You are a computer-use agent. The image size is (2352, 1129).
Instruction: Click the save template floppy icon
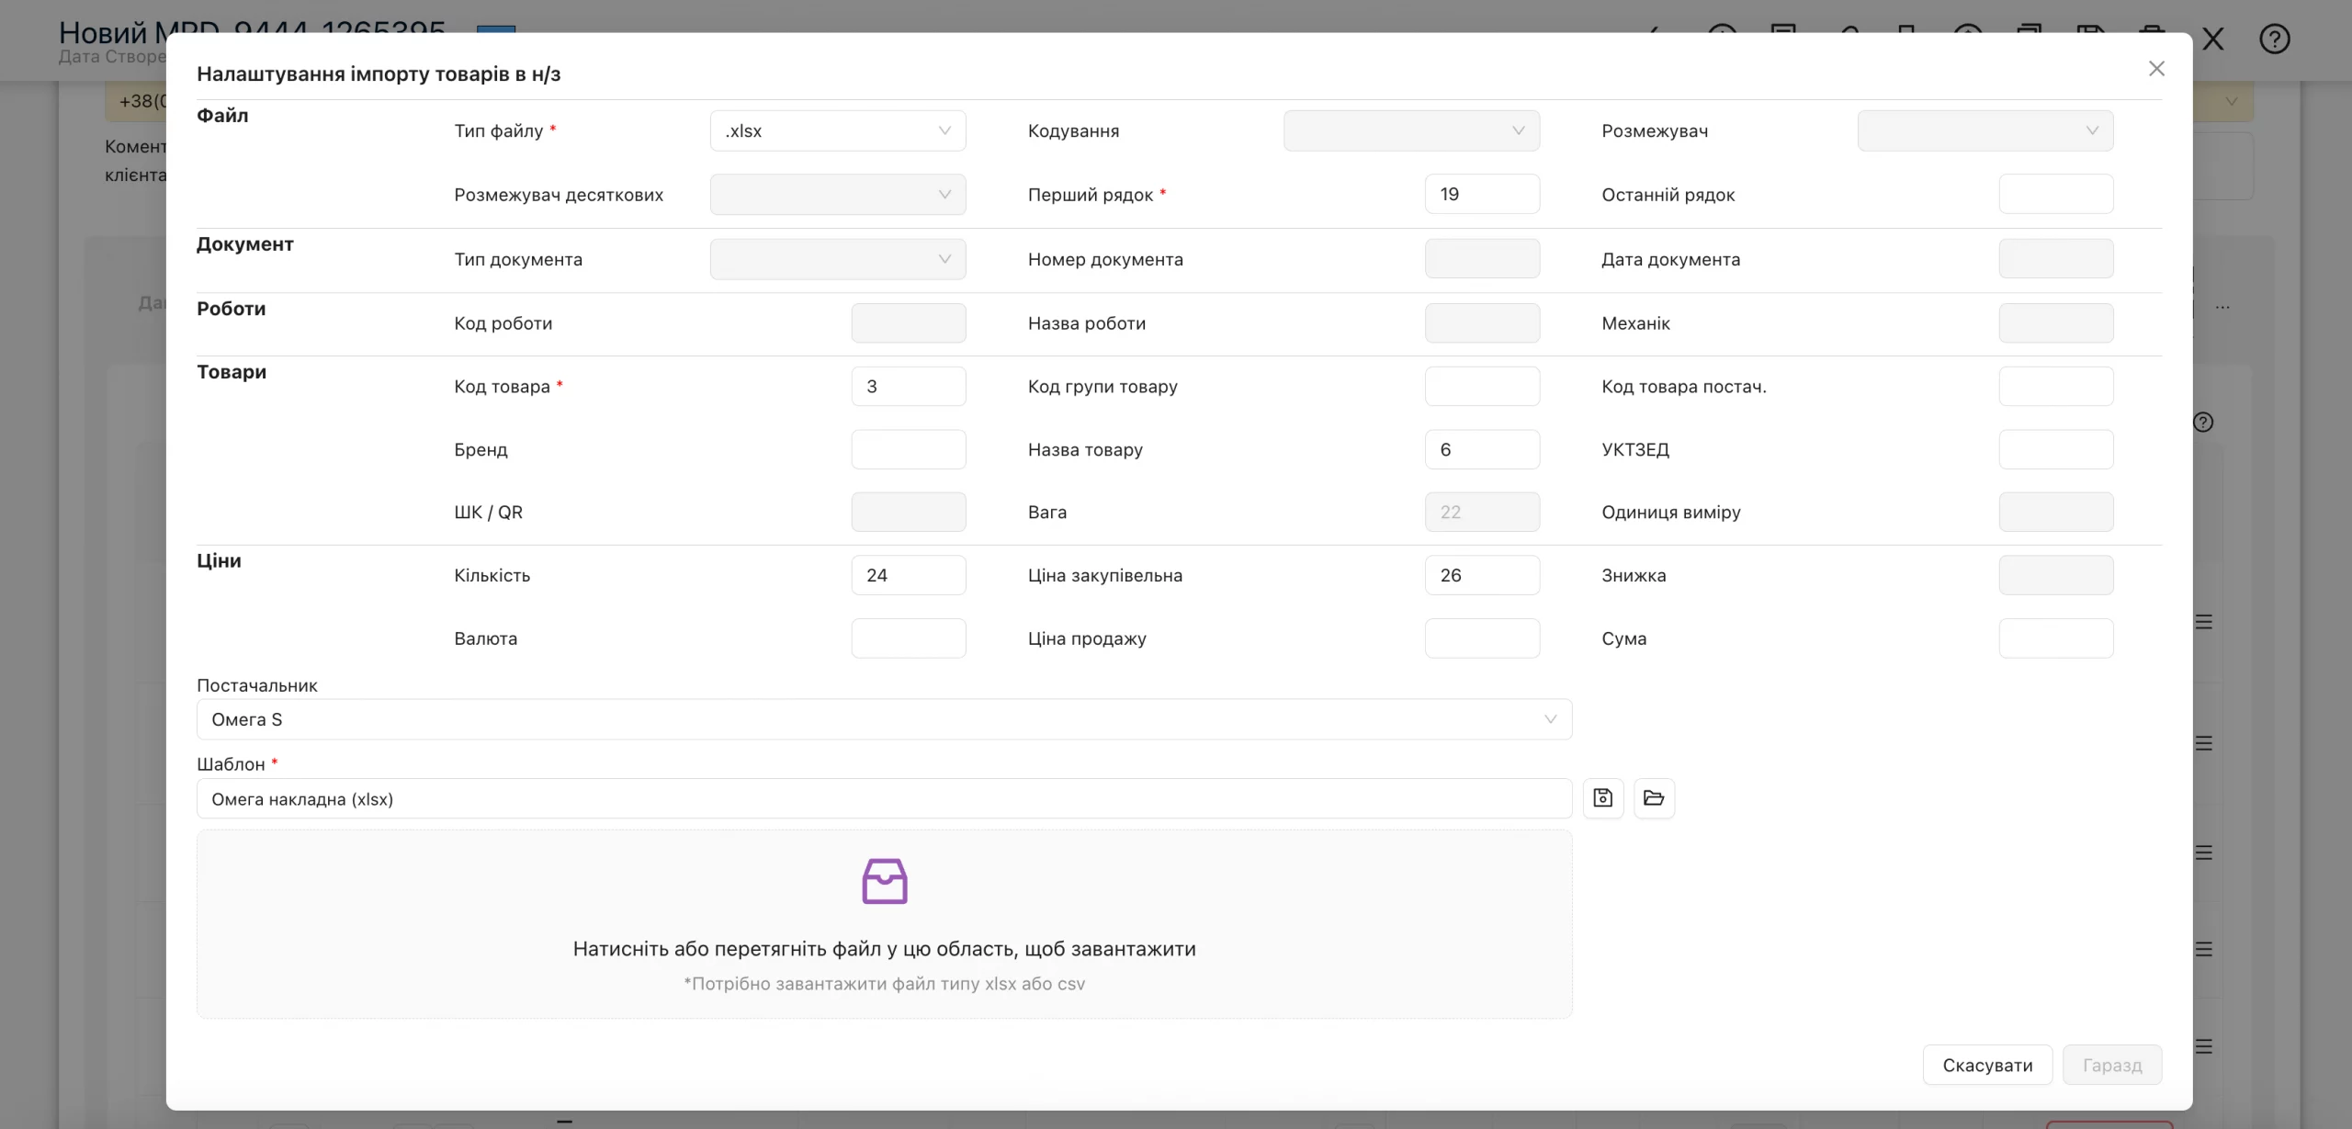click(1602, 798)
